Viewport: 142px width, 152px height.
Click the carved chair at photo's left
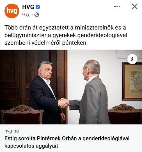22,114
